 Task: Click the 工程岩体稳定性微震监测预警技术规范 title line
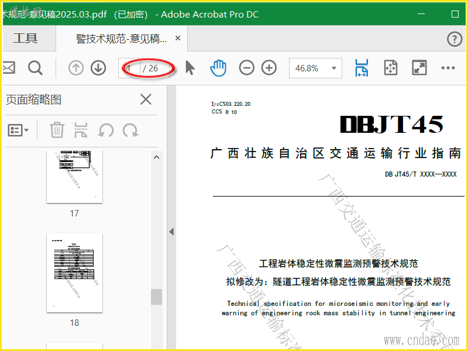[339, 264]
